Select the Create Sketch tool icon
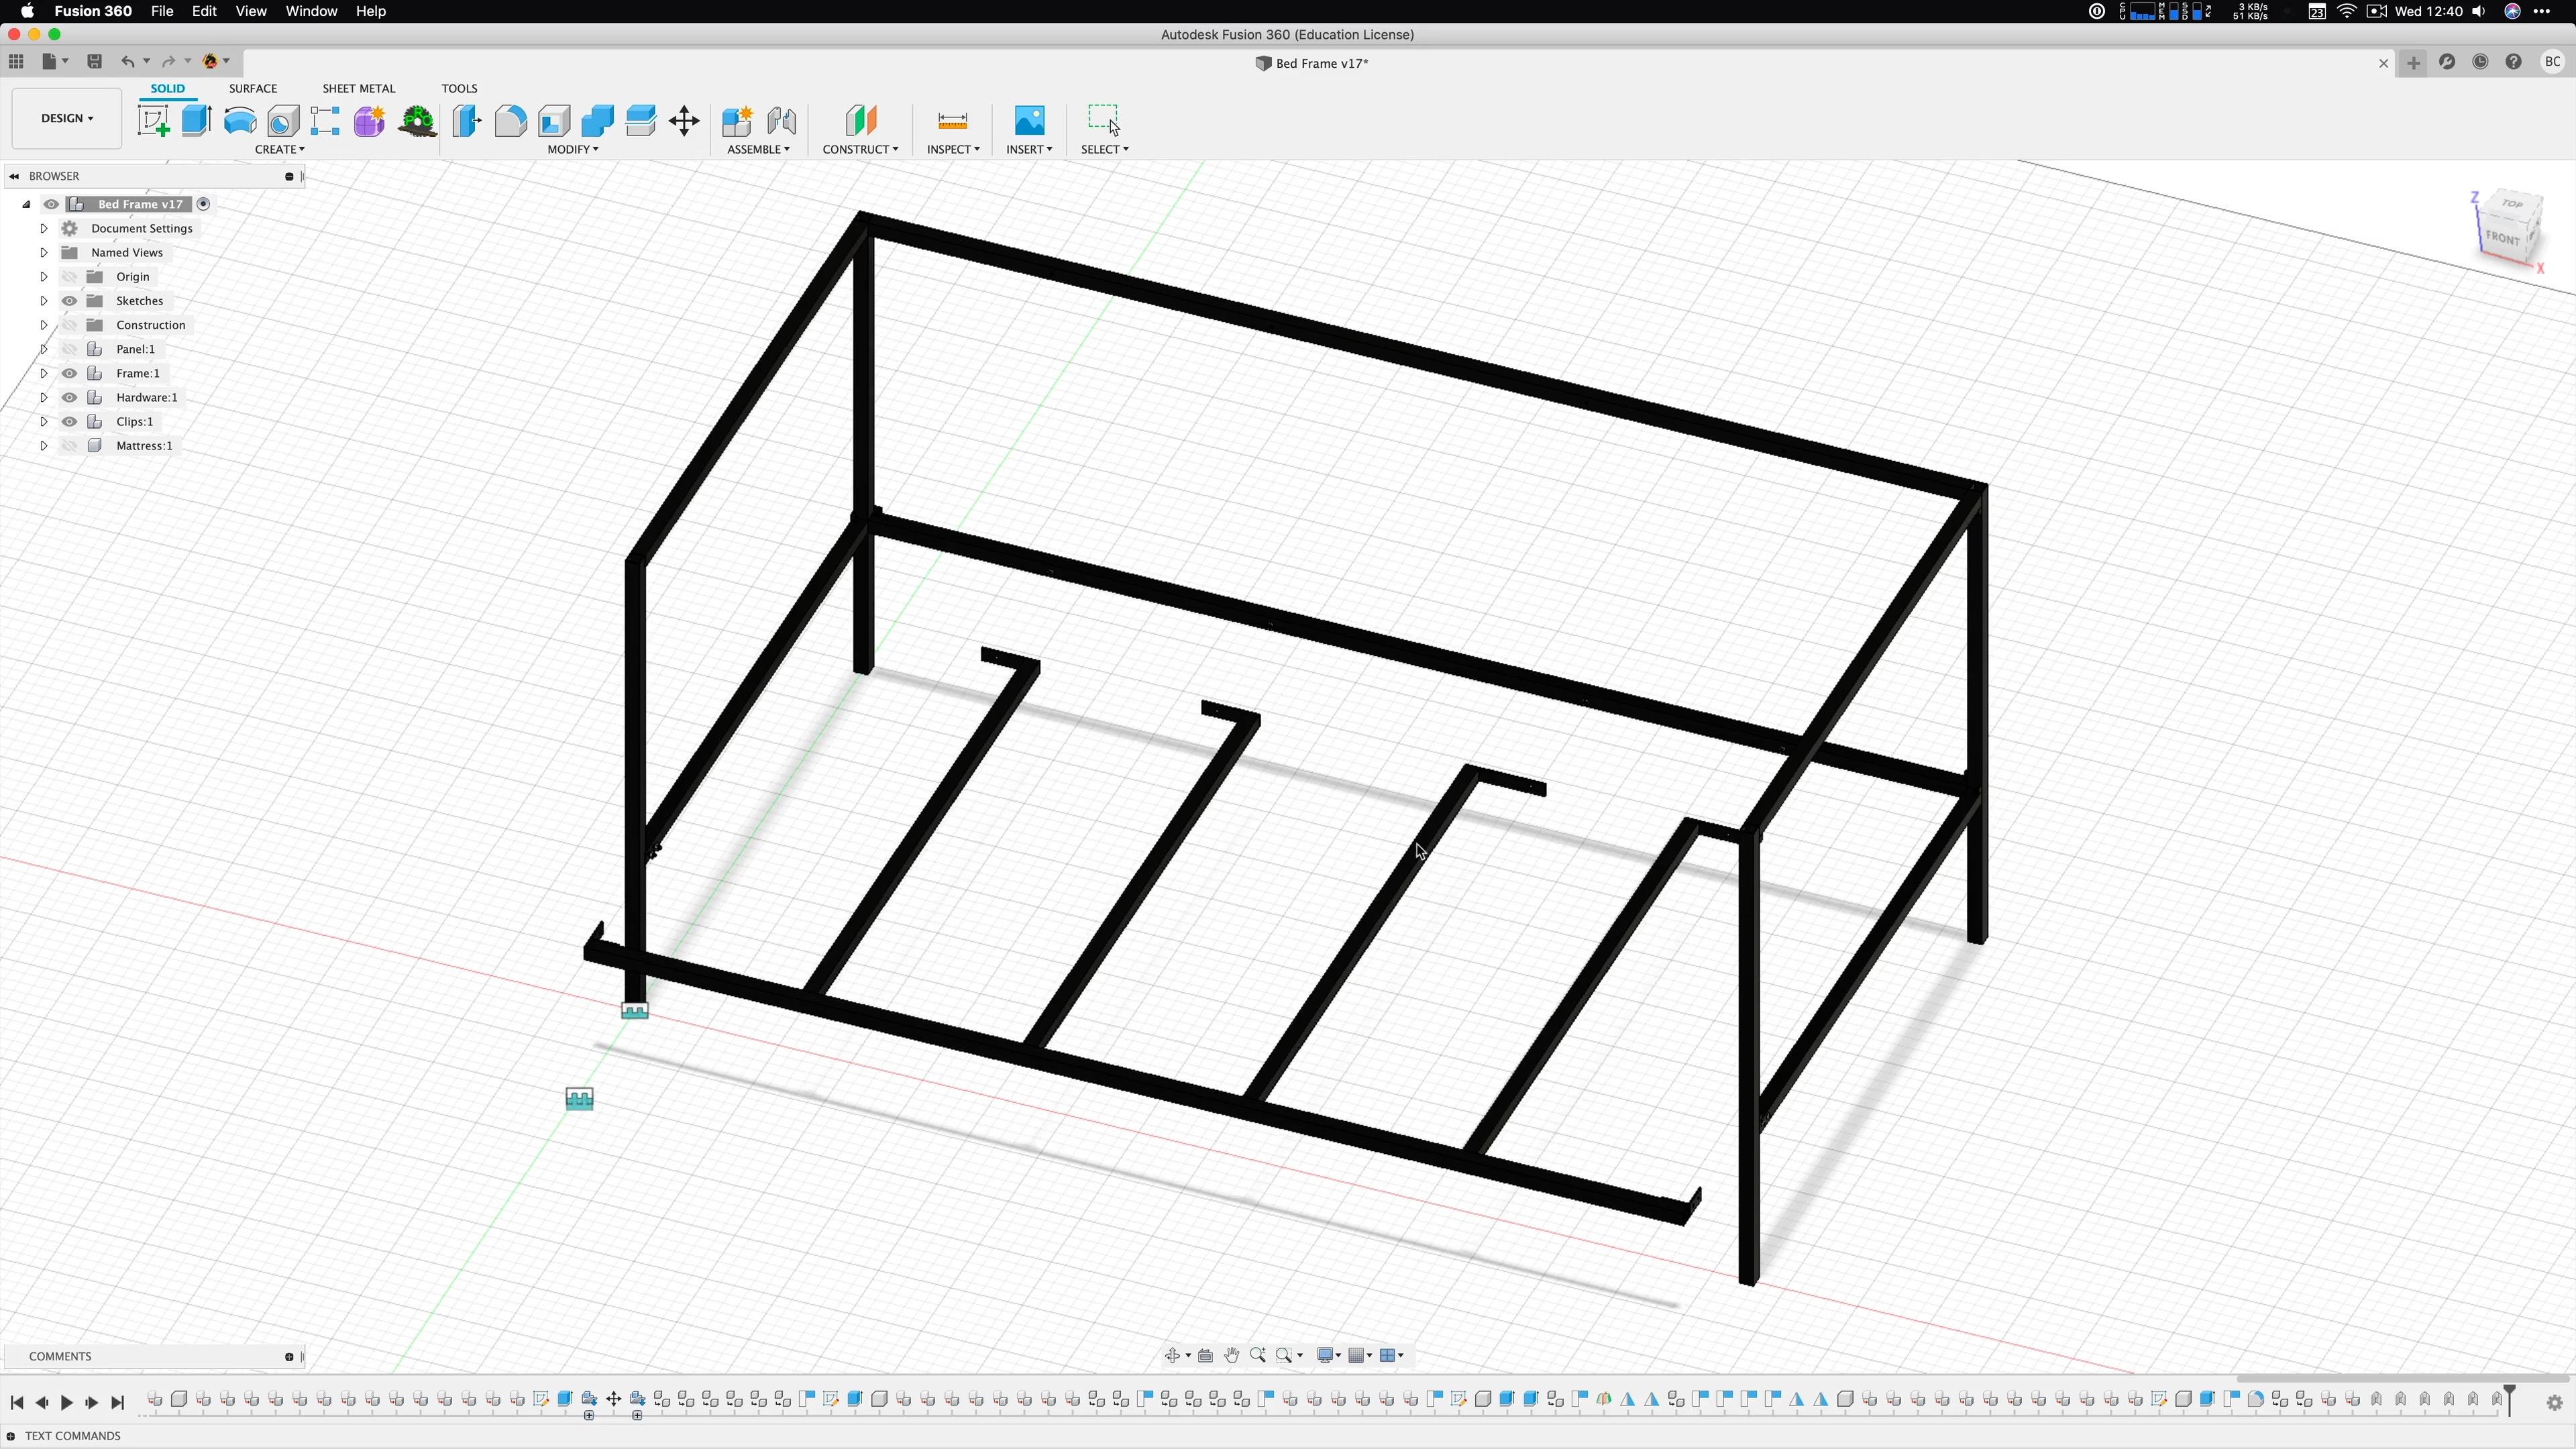This screenshot has height=1449, width=2576. (153, 121)
